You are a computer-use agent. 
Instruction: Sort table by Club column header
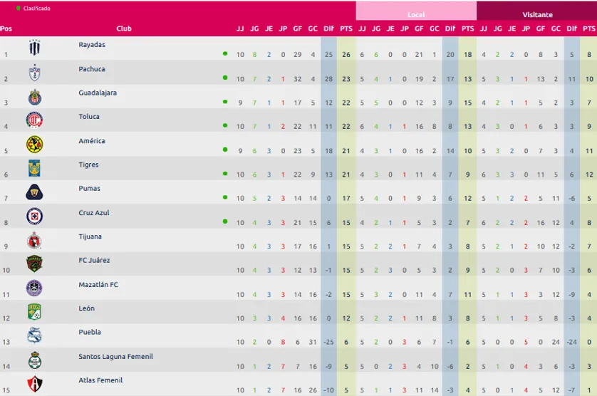click(124, 28)
